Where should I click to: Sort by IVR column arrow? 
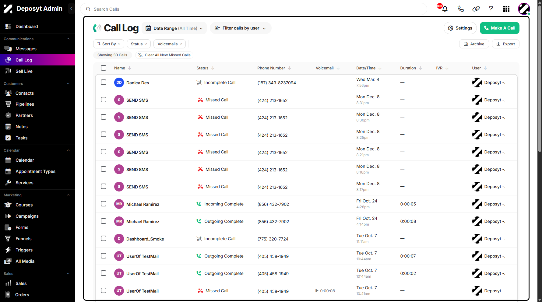pos(447,68)
